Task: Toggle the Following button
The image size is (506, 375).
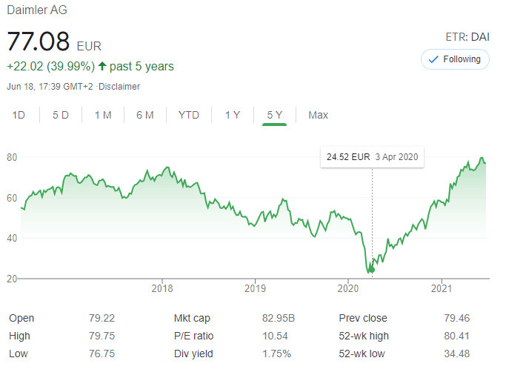Action: (455, 59)
